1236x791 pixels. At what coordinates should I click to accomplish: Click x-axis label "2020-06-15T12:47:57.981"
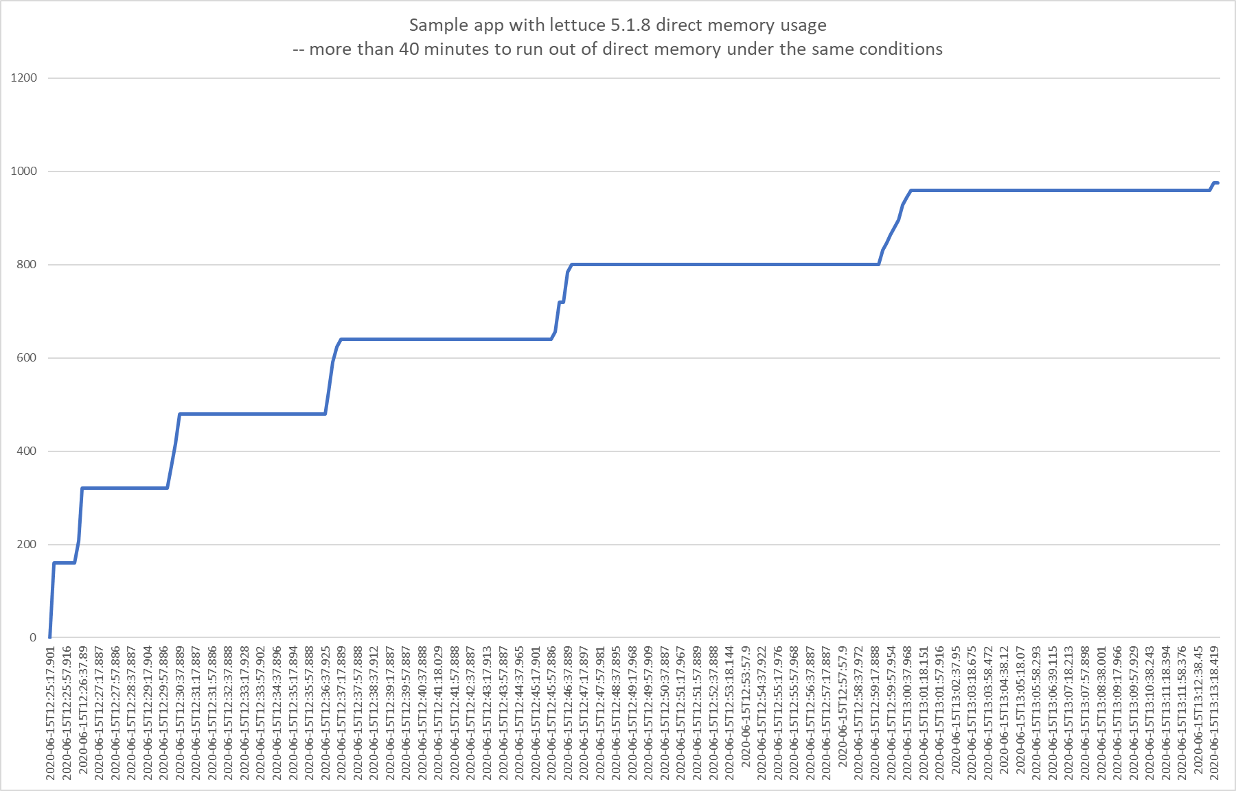[x=600, y=713]
